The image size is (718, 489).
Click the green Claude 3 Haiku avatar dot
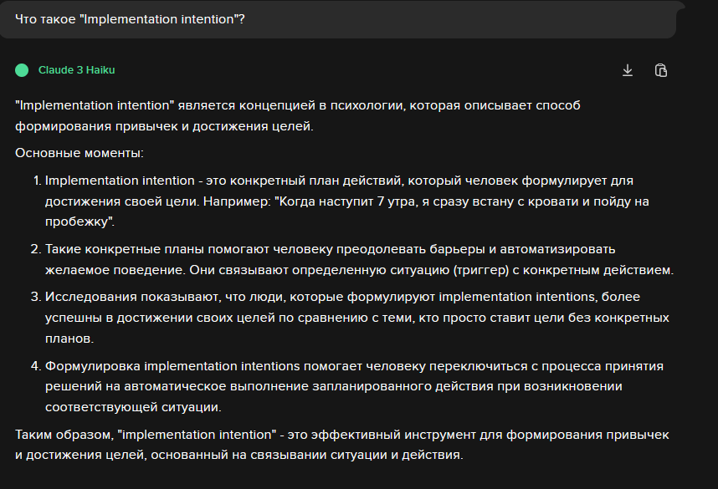(x=22, y=70)
